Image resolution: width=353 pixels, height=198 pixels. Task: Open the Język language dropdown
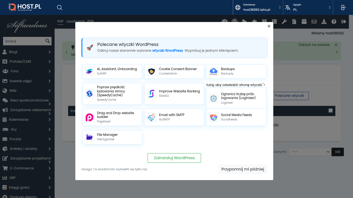coord(308,7)
